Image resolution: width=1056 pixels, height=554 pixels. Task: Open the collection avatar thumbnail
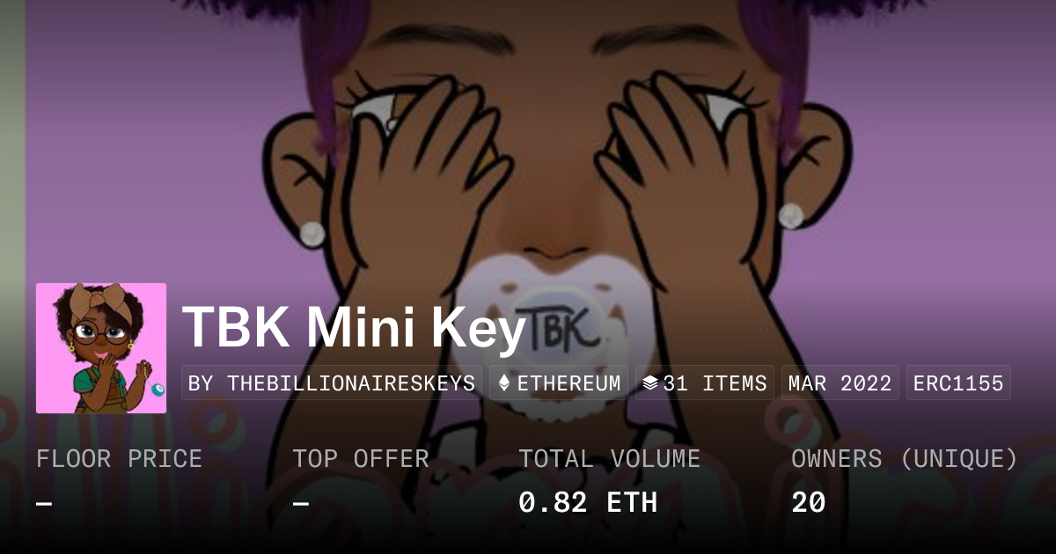(101, 348)
